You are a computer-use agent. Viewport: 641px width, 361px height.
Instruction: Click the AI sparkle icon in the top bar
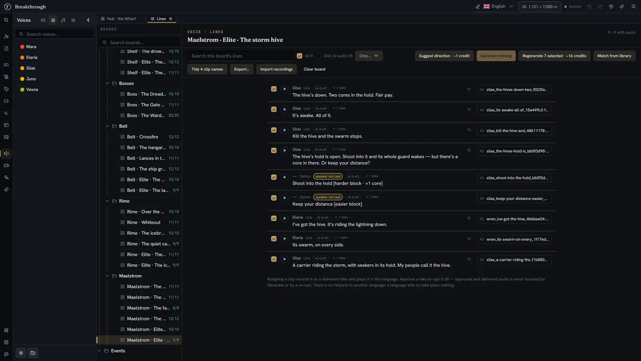[622, 7]
